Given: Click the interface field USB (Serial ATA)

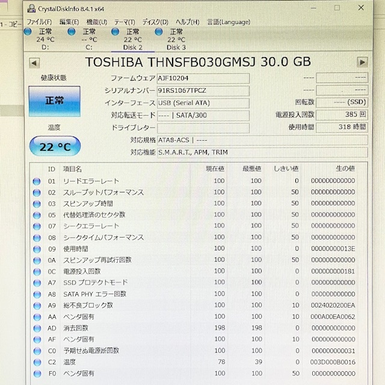Looking at the screenshot, I should coord(203,103).
